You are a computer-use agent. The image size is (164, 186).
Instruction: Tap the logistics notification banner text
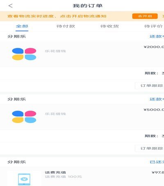coord(57,16)
